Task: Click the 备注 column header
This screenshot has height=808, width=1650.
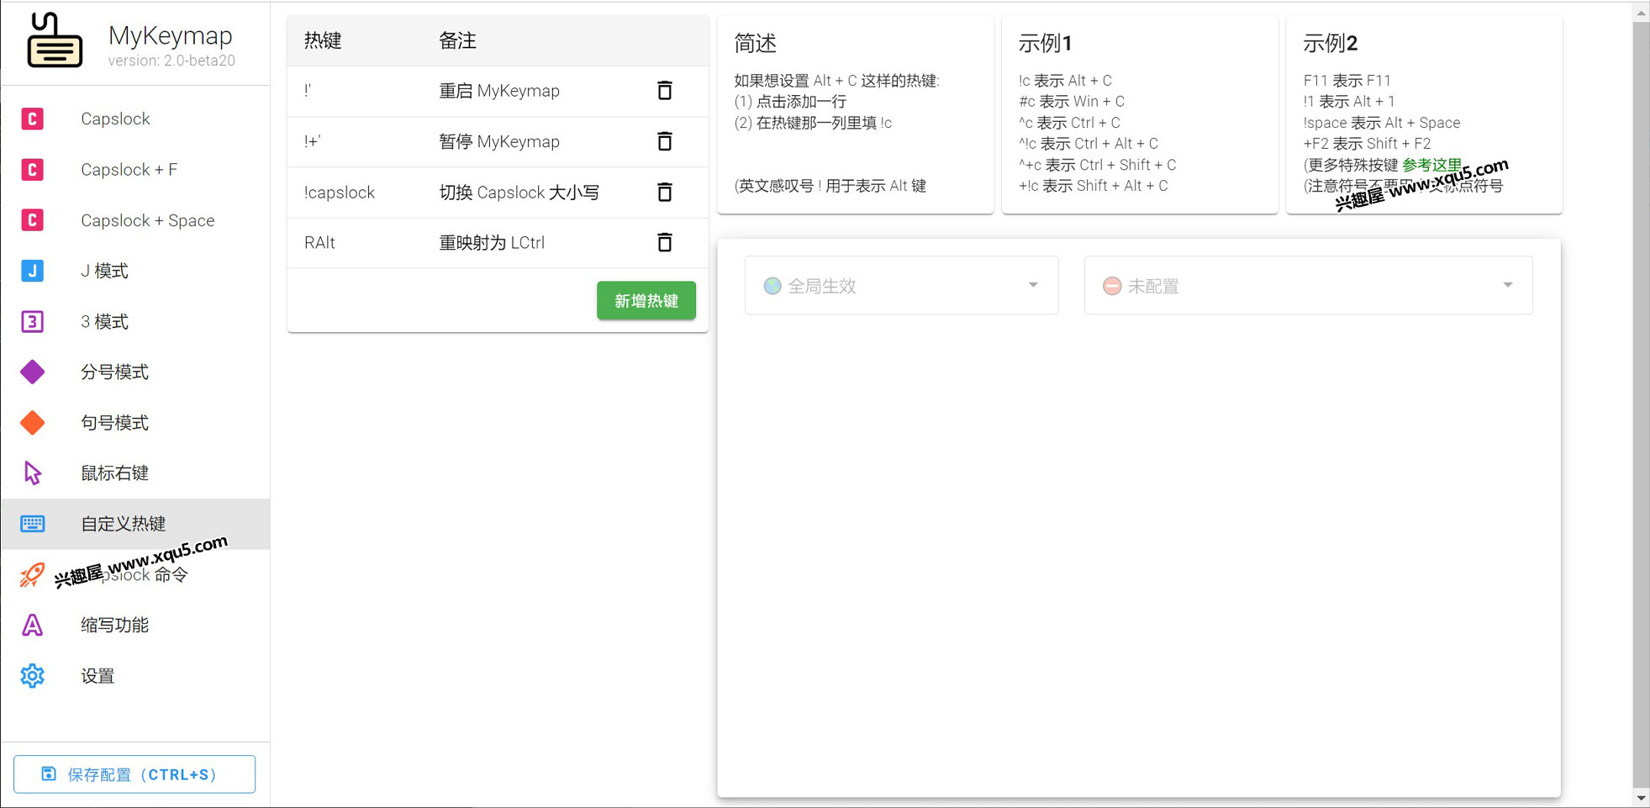Action: click(x=457, y=40)
